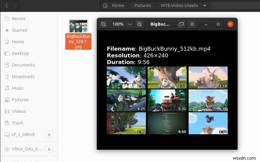Open Starred in the sidebar
The width and height of the screenshot is (260, 162).
coord(29,30)
